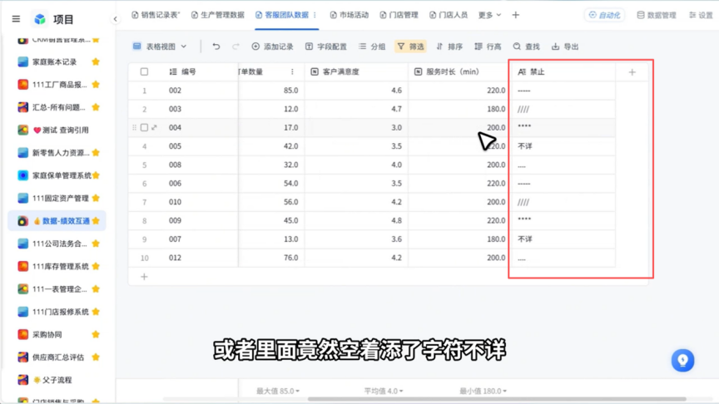Adjust 行高 row height
Viewport: 719px width, 404px height.
point(488,47)
